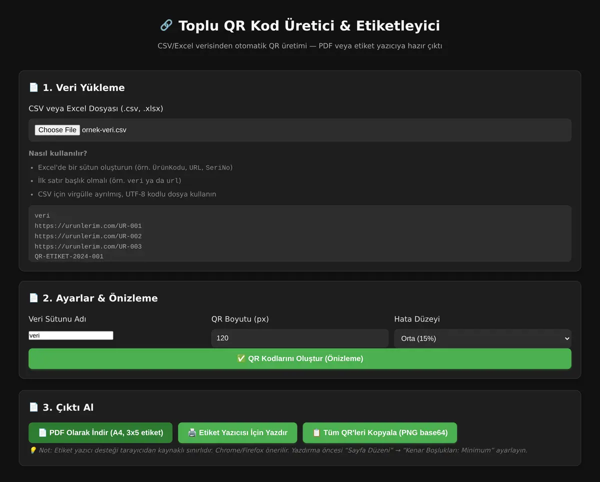This screenshot has height=482, width=600.
Task: Generate QR codes with the Önizleme button
Action: tap(300, 358)
